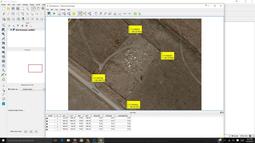Toggle on/off for GCP id 1
The image size is (255, 143).
47,121
